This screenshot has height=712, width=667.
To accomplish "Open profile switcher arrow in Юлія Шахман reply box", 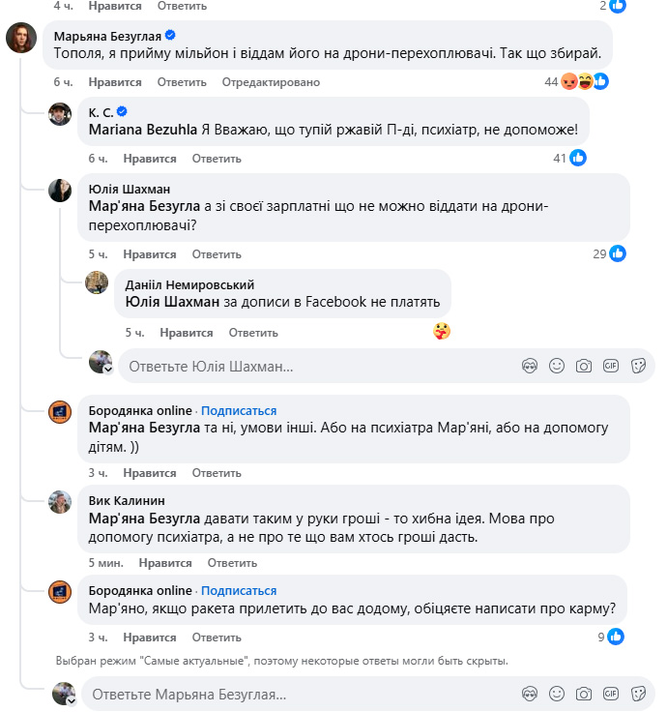I will click(x=108, y=370).
